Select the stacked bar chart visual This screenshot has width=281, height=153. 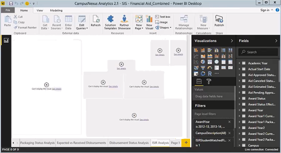tap(196, 50)
